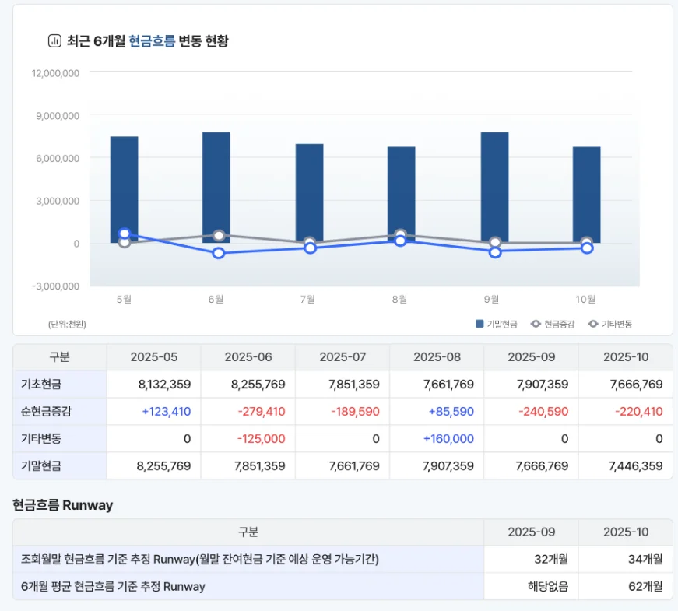Click the 6개월 평균 현금흐름 Runway row label

tap(114, 586)
